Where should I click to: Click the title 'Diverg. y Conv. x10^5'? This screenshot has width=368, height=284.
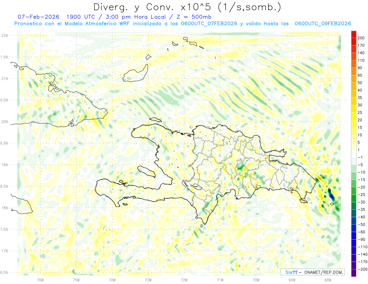pyautogui.click(x=155, y=7)
